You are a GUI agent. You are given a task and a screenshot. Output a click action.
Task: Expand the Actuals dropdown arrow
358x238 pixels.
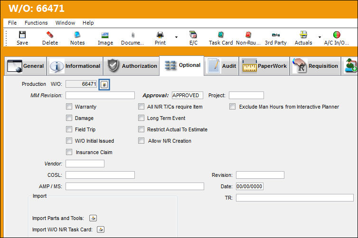tap(320, 37)
